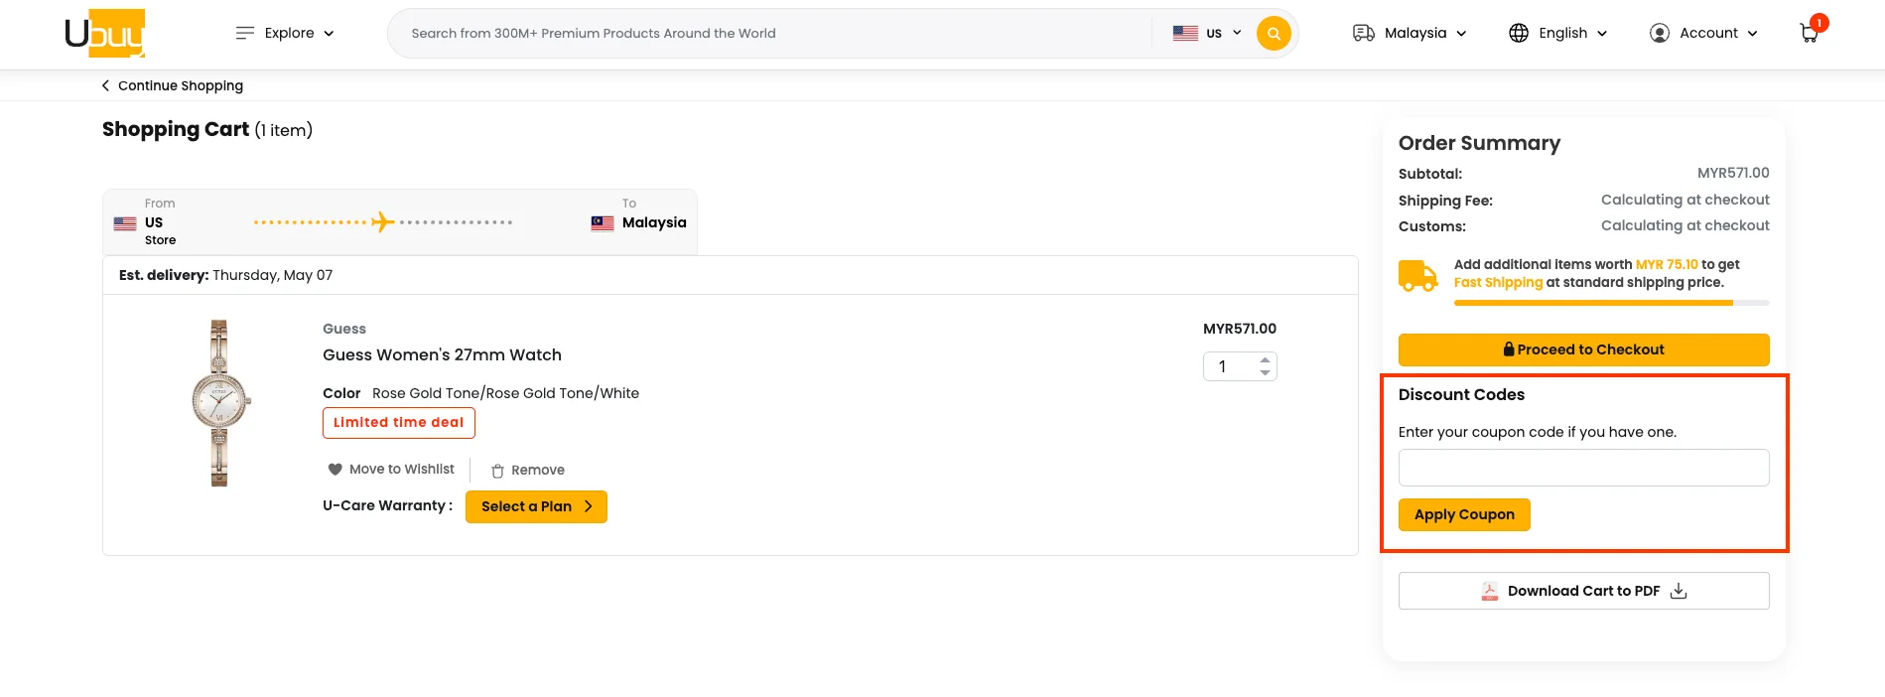
Task: Click the US flag under From
Action: click(125, 223)
